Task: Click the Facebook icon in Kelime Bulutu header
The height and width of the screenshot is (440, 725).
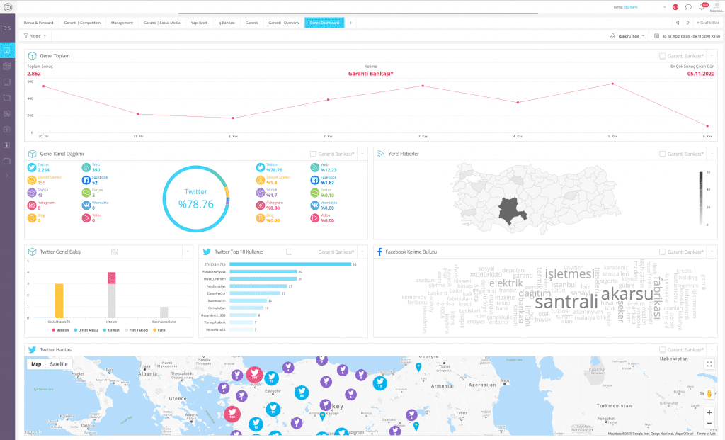Action: (x=379, y=252)
